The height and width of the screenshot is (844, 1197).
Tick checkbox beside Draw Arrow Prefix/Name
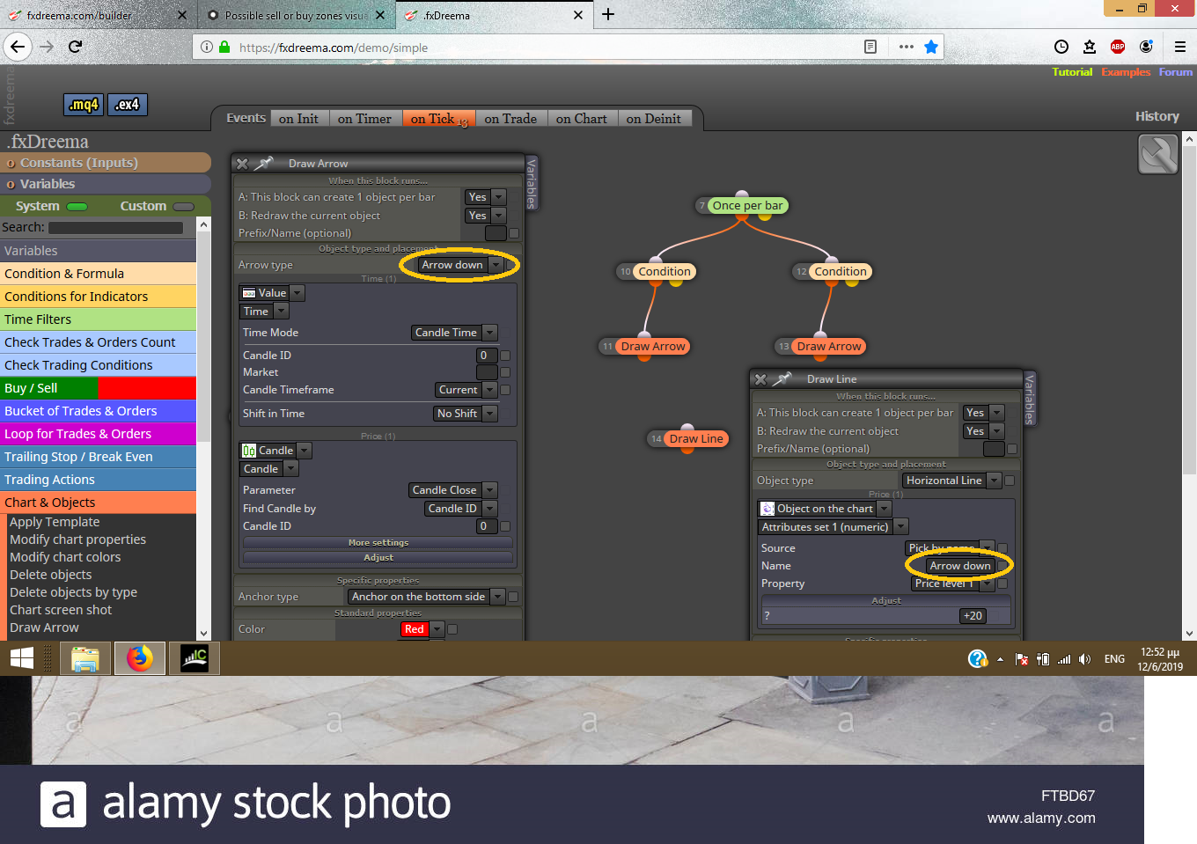[x=514, y=233]
